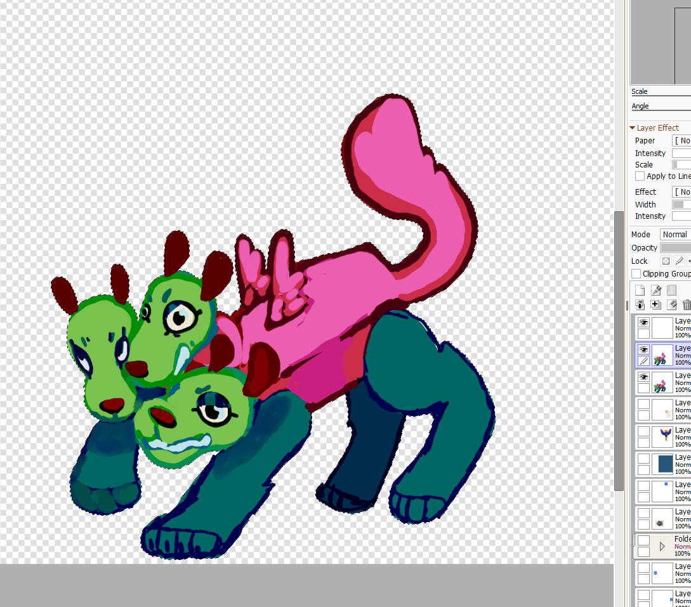
Task: Check the Apply to Line option
Action: 640,176
